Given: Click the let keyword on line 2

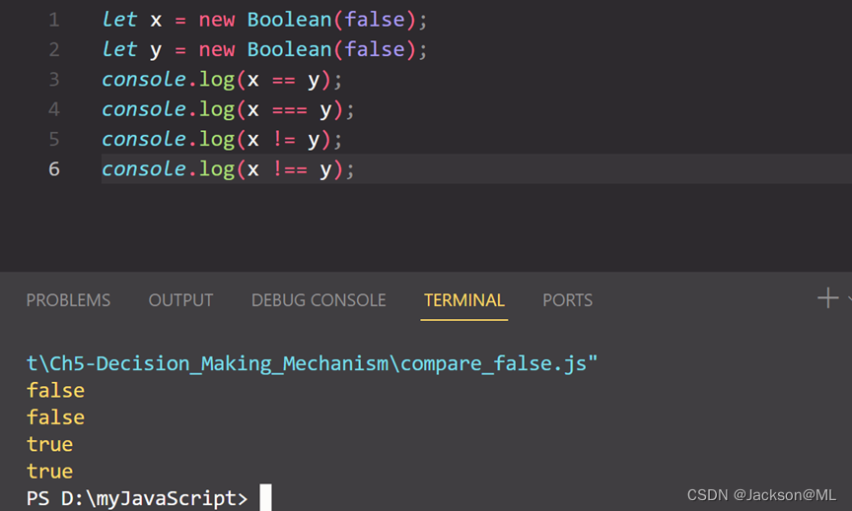Looking at the screenshot, I should pyautogui.click(x=120, y=49).
